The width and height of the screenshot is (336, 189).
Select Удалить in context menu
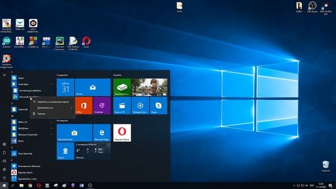point(52,114)
